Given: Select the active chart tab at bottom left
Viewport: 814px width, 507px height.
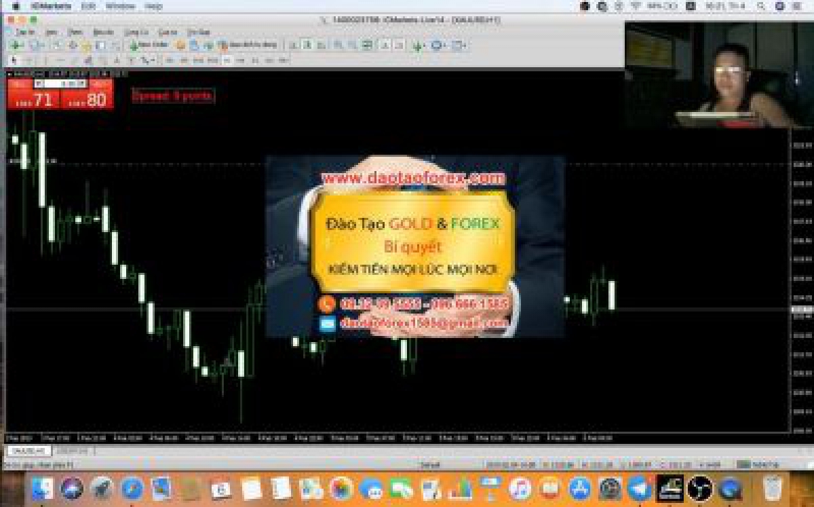Looking at the screenshot, I should 28,451.
